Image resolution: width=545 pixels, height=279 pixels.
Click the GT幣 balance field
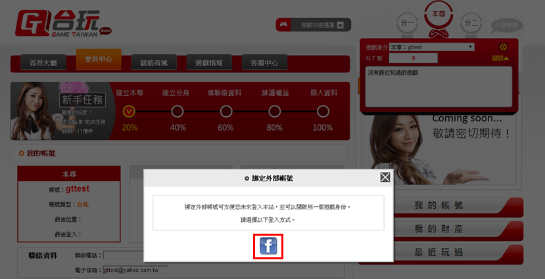(x=413, y=58)
